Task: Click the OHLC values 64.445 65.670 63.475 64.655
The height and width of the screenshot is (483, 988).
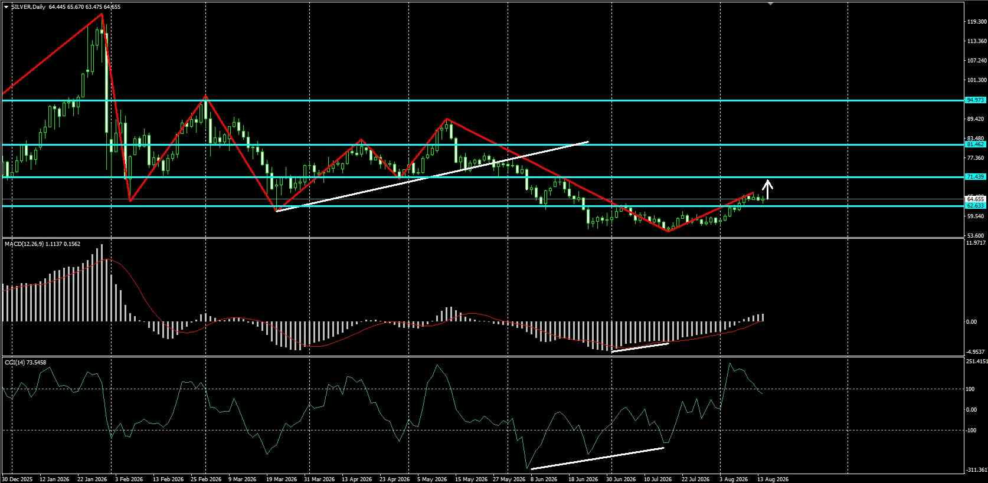Action: pyautogui.click(x=84, y=7)
